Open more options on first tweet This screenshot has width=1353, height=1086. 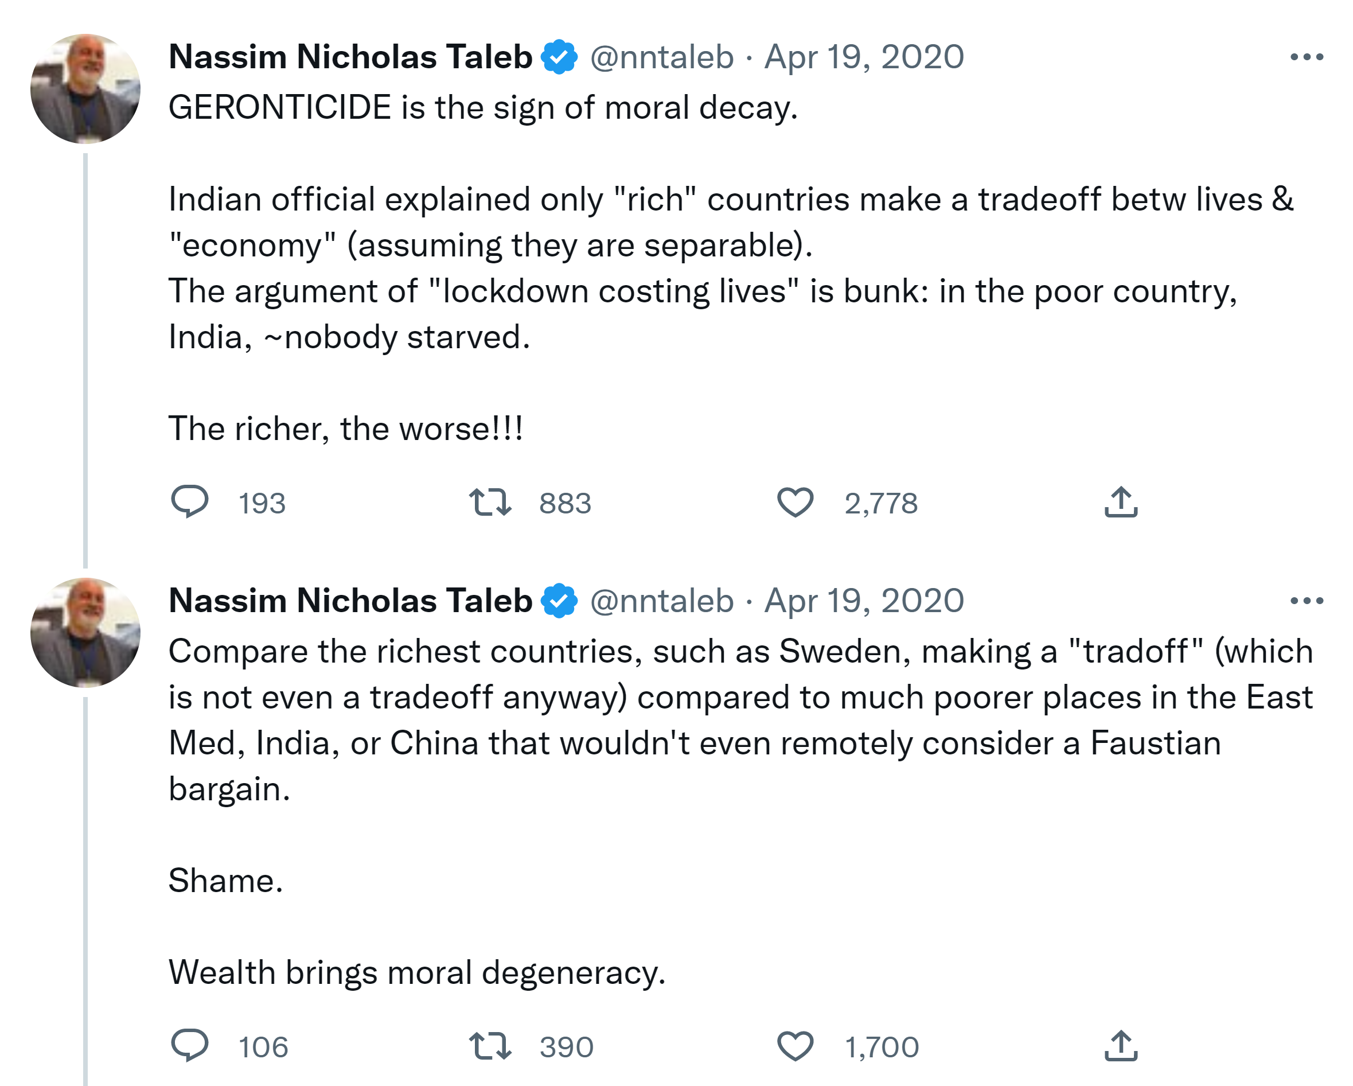[1307, 57]
